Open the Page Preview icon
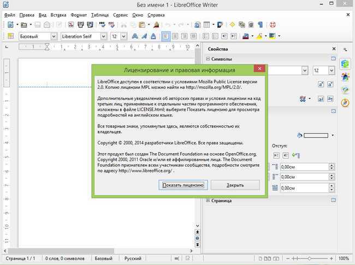 click(x=90, y=25)
